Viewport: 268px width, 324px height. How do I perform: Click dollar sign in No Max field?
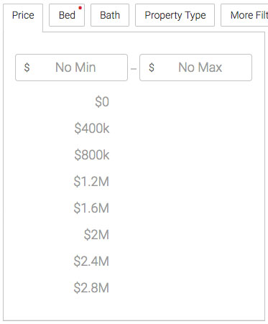[x=152, y=68]
